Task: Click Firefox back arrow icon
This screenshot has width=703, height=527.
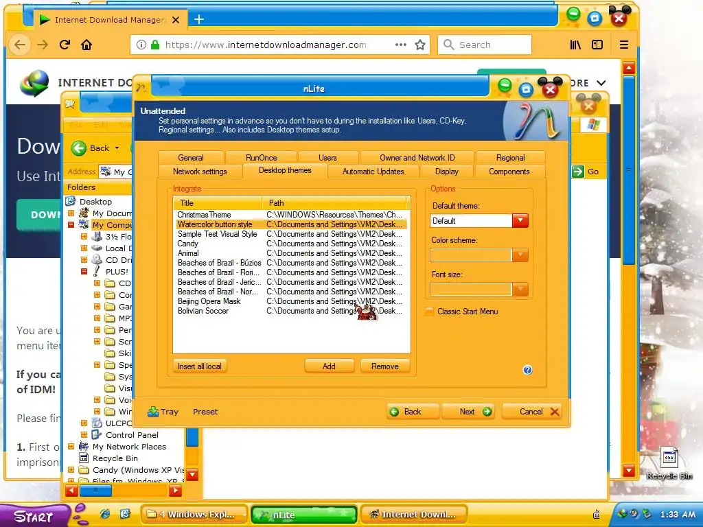Action: tap(20, 45)
